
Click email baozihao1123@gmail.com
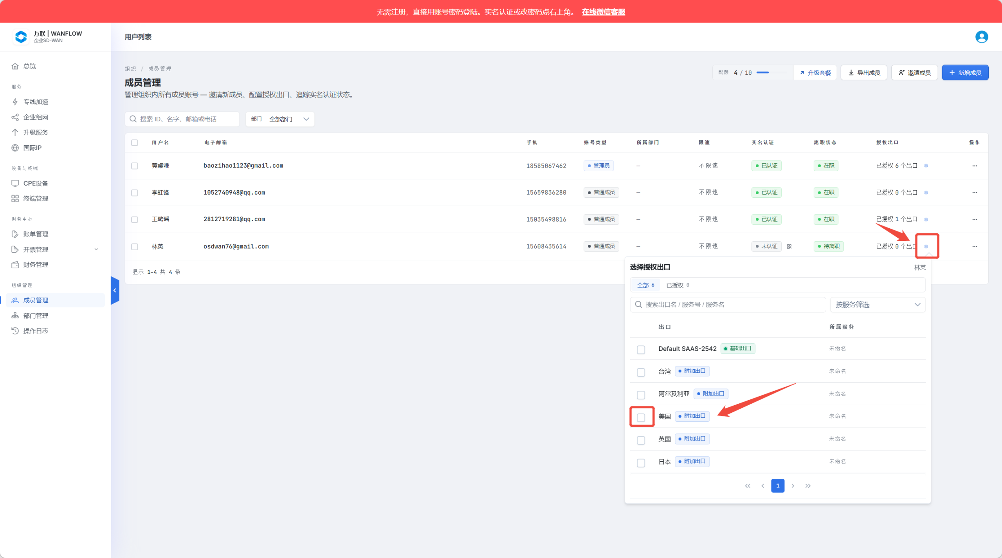point(243,166)
